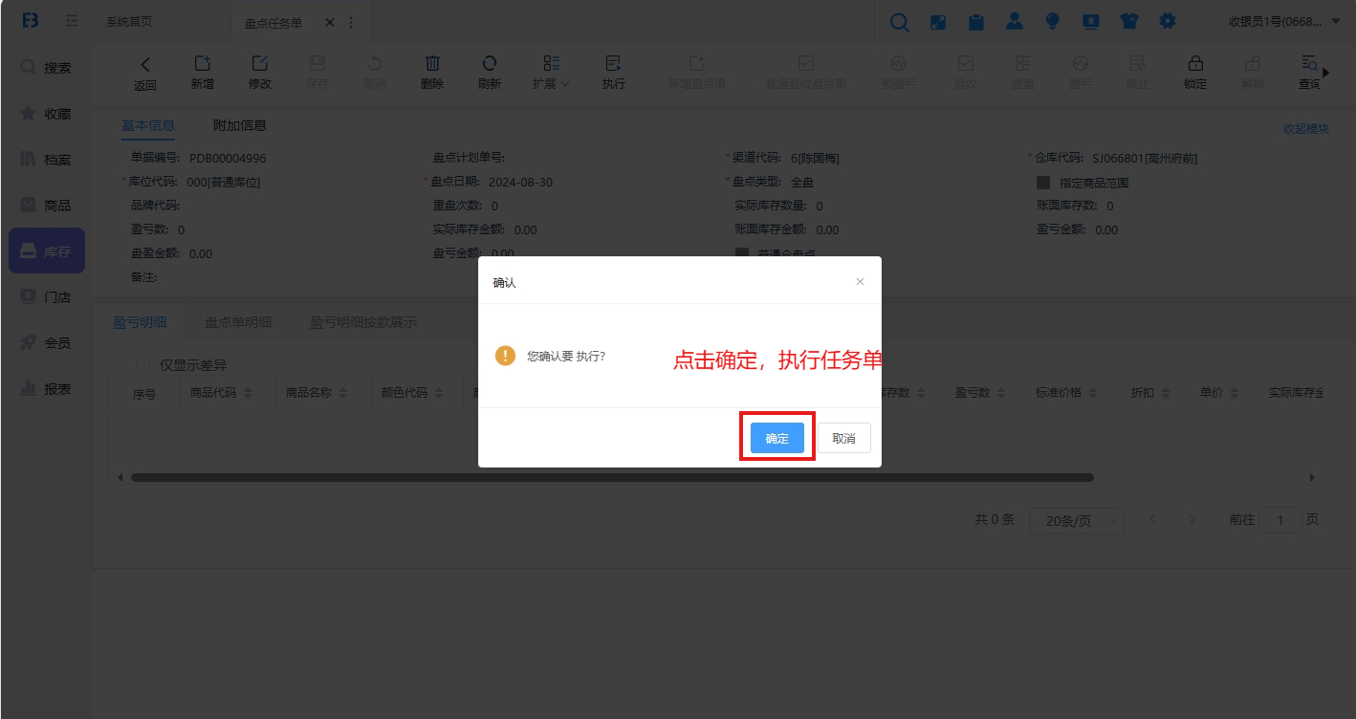Image resolution: width=1356 pixels, height=719 pixels.
Task: Click the 返回 back arrow icon
Action: (x=145, y=64)
